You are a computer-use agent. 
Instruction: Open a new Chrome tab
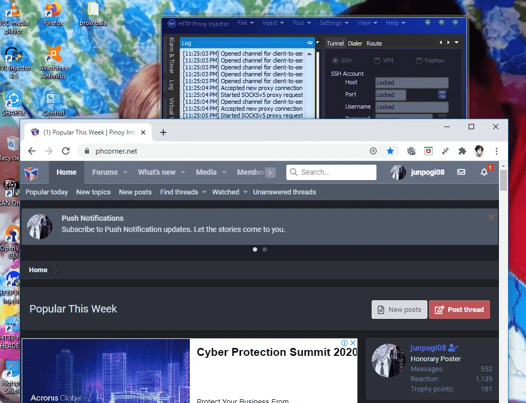(x=163, y=132)
